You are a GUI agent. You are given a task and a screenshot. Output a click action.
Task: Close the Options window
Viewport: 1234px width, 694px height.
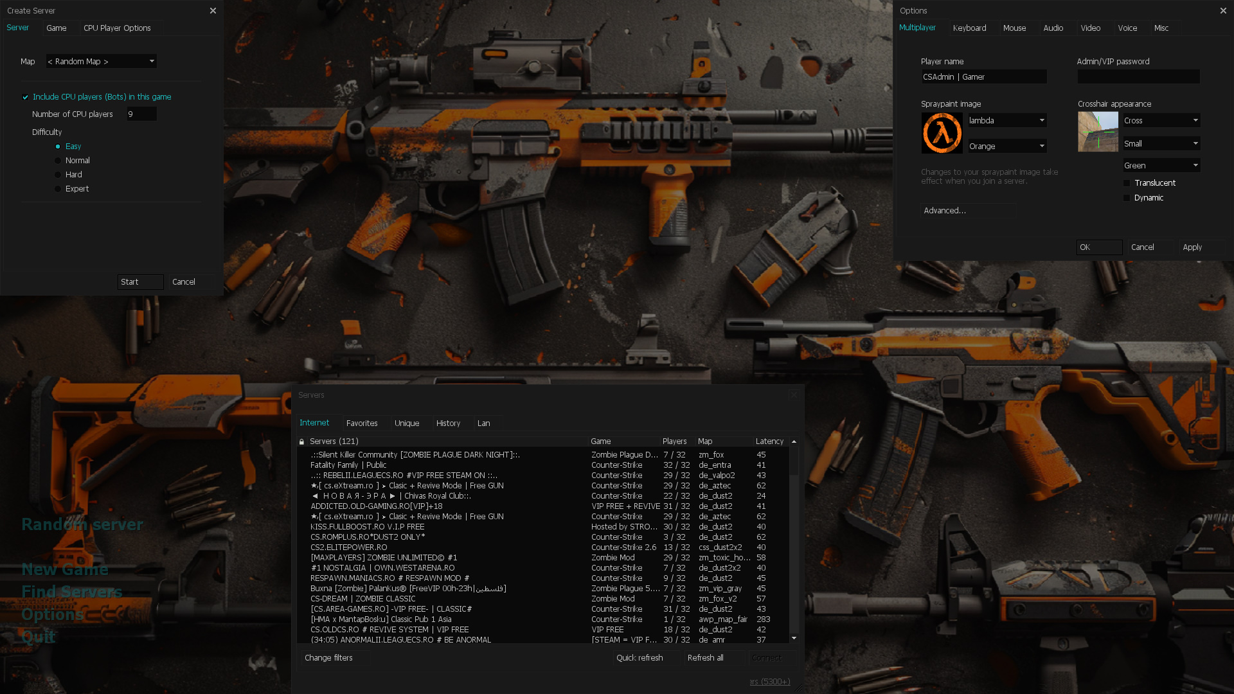pyautogui.click(x=1223, y=11)
